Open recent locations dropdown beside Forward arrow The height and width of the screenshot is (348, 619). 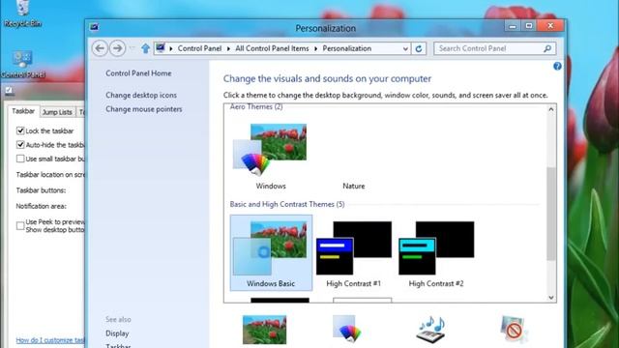133,48
